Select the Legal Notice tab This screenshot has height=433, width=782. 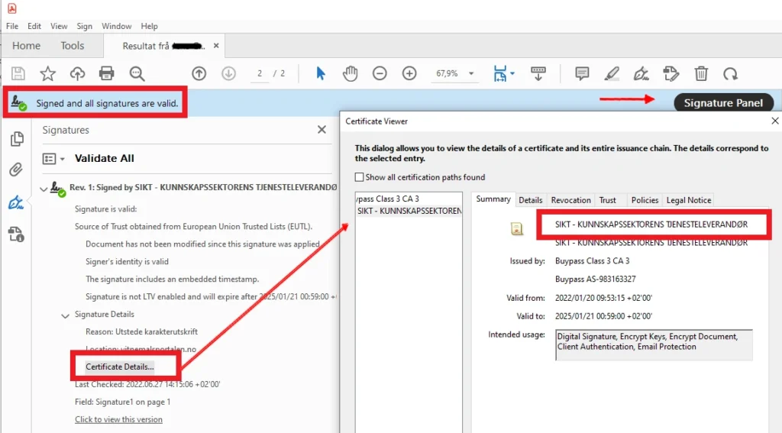(689, 200)
